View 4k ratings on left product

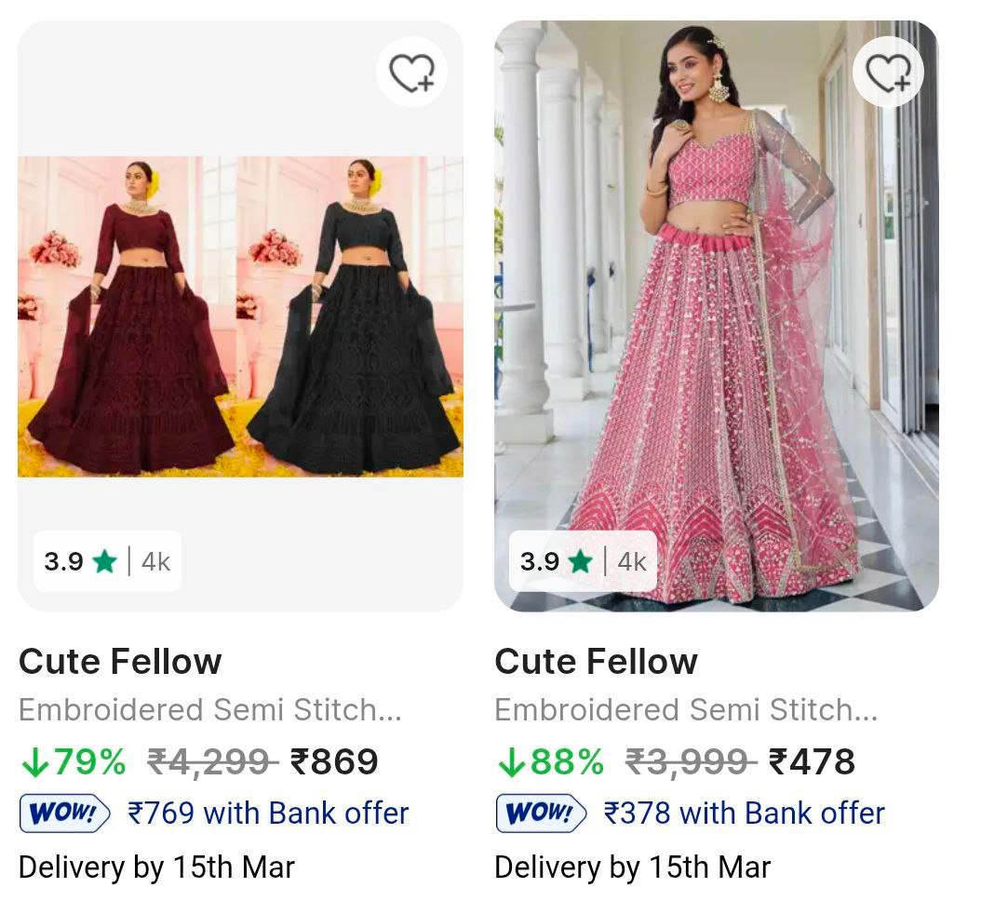click(155, 561)
